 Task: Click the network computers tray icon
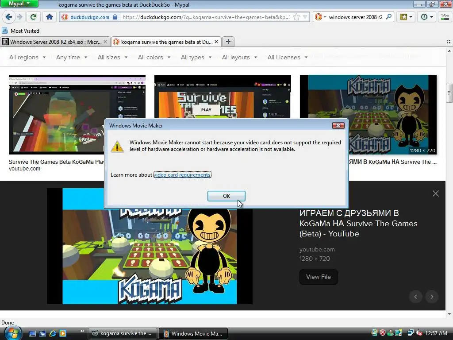pos(410,333)
